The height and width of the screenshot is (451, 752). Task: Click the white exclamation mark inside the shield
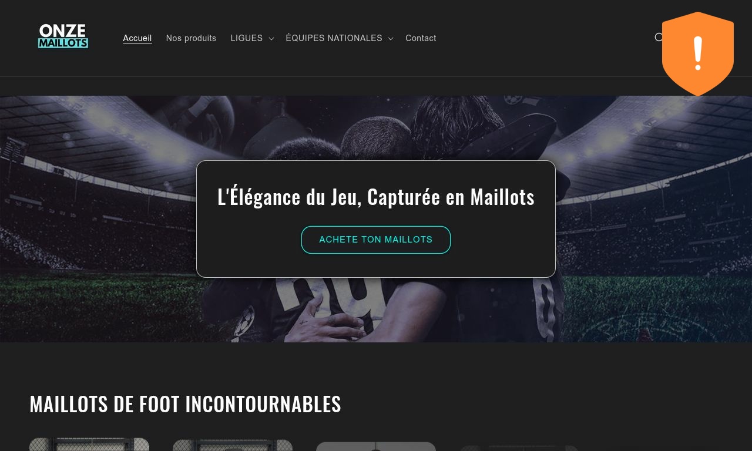(x=698, y=53)
